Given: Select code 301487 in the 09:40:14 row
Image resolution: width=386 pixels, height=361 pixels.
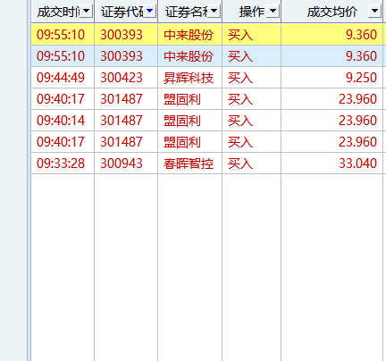Looking at the screenshot, I should pyautogui.click(x=122, y=121).
